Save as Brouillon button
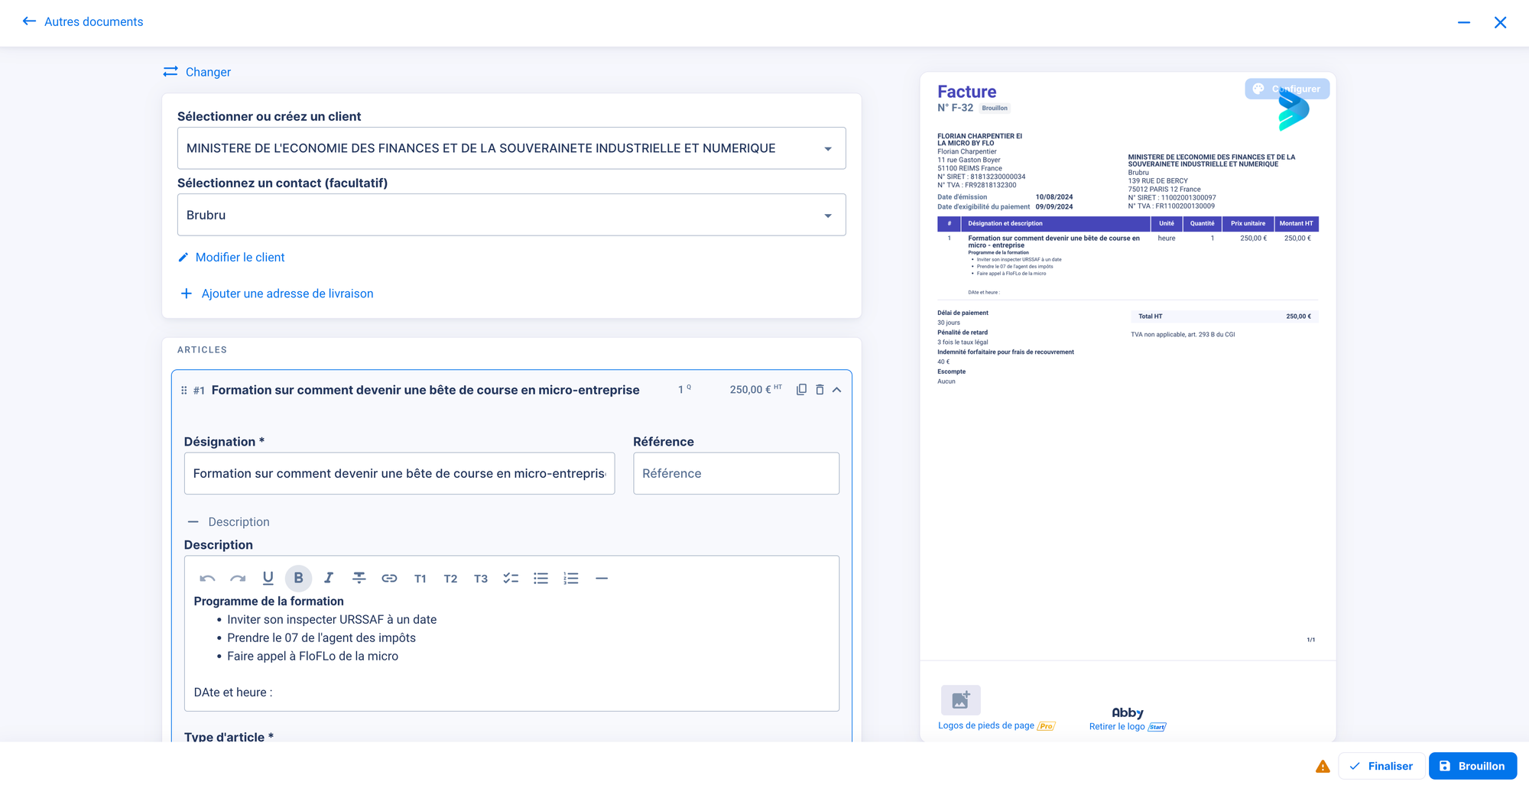The width and height of the screenshot is (1529, 785). click(1472, 766)
